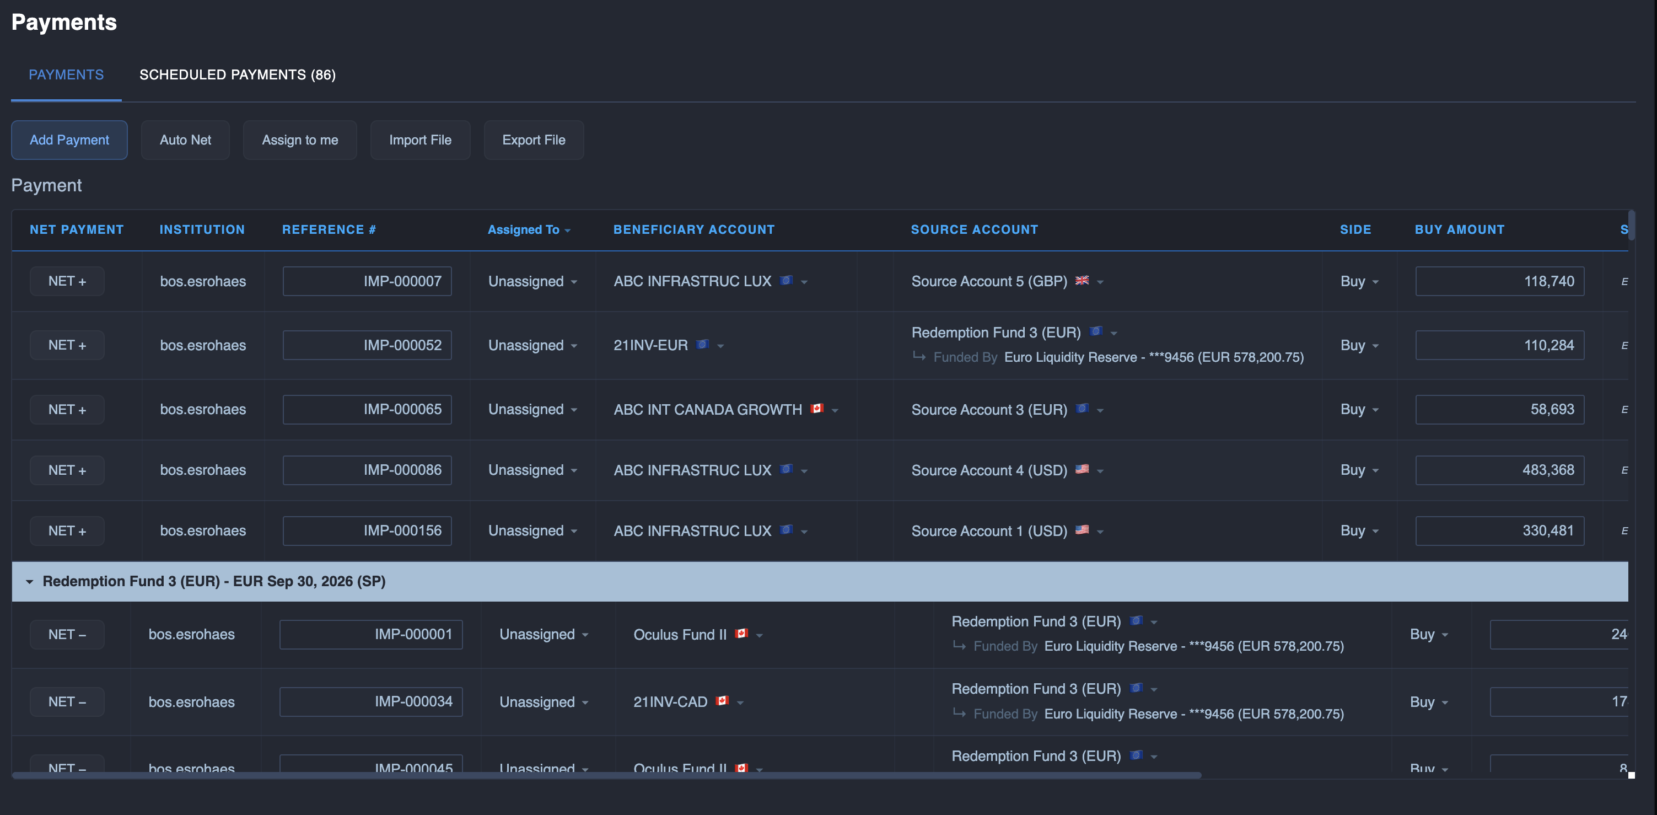
Task: Open Buy side dropdown for IMP-000001
Action: 1429,634
